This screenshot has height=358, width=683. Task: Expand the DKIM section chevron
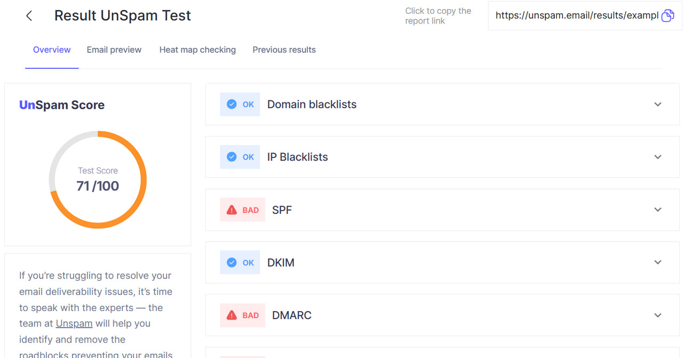pos(658,262)
